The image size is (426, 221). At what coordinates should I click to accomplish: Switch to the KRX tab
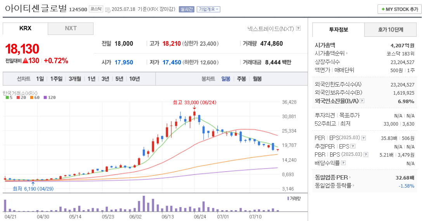[25, 28]
